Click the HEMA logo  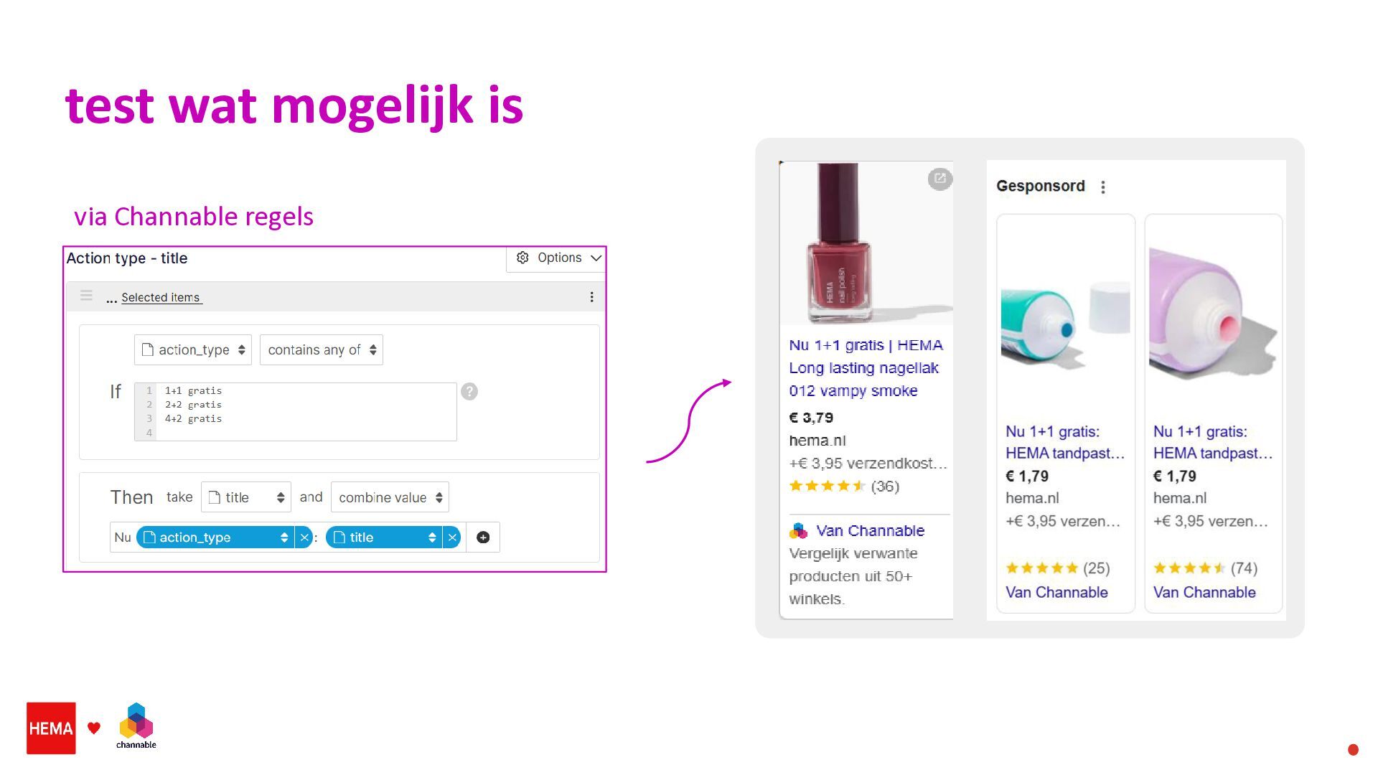click(x=51, y=728)
